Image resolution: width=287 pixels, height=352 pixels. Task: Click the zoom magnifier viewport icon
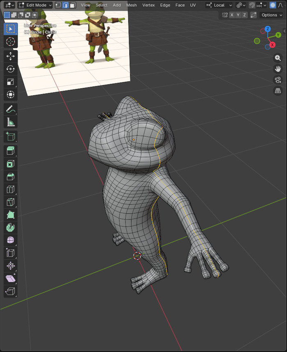278,58
